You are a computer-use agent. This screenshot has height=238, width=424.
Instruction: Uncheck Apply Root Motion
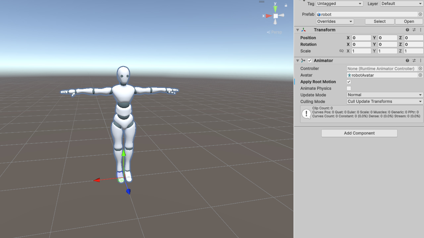349,82
